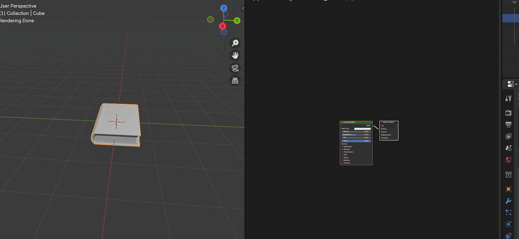This screenshot has height=239, width=519.
Task: Click the red X axis gizmo circle
Action: [222, 26]
